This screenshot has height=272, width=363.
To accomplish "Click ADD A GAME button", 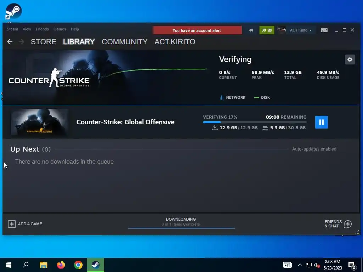I will (x=25, y=224).
